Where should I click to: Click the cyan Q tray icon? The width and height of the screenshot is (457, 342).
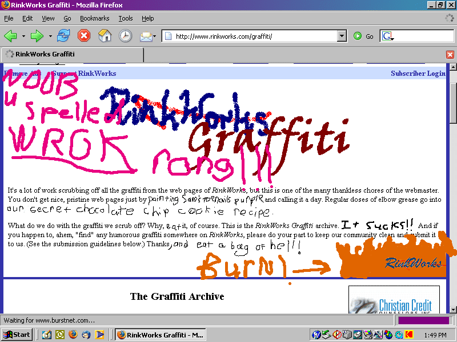(399, 335)
